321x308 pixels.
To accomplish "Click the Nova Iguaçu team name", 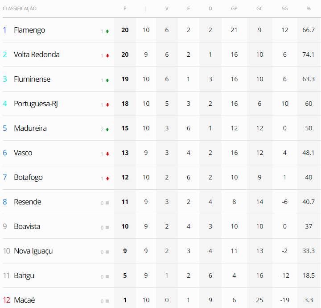I will click(33, 251).
